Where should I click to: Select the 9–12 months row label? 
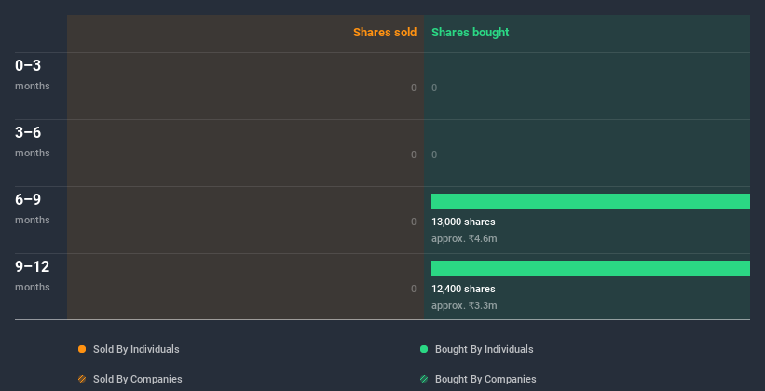click(33, 276)
